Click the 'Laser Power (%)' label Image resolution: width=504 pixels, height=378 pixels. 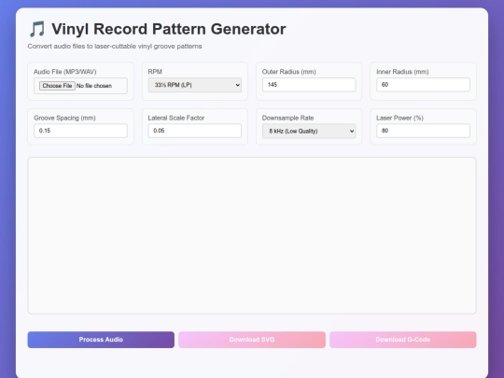click(x=399, y=118)
